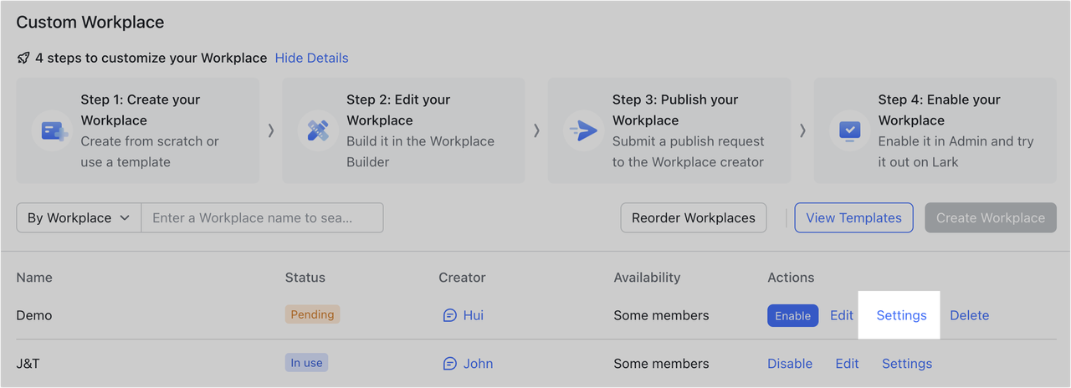The height and width of the screenshot is (388, 1071).
Task: Click the Reorder Workplaces button
Action: click(694, 217)
